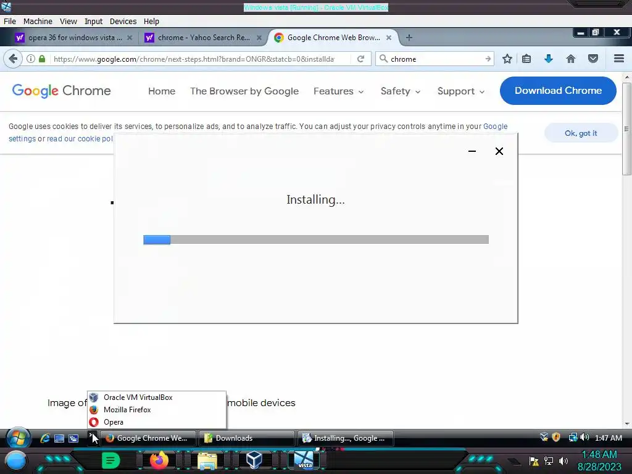
Task: Submit search with the arrow in search box
Action: (488, 59)
